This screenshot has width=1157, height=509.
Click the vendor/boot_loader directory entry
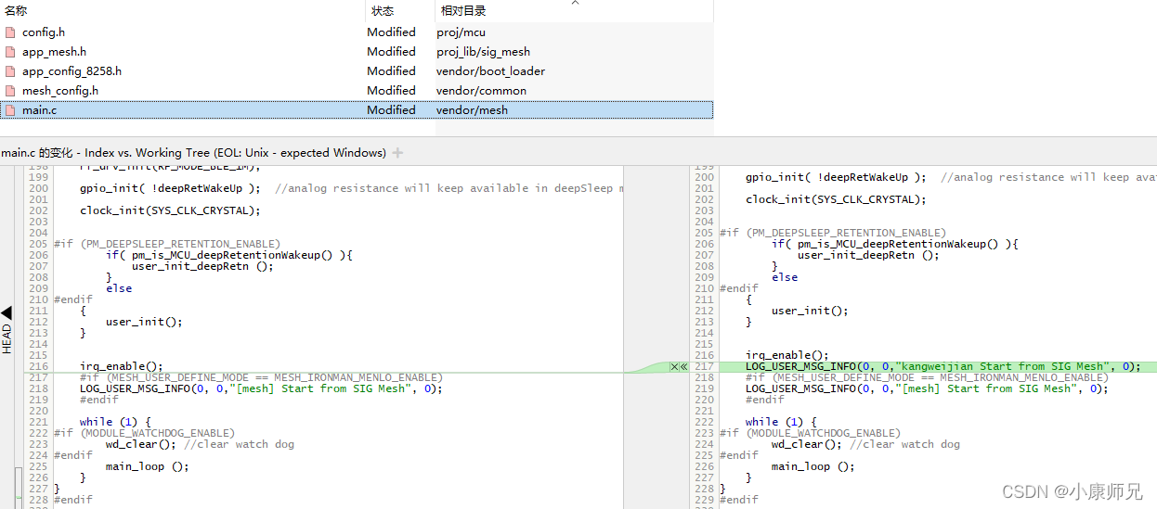[490, 71]
